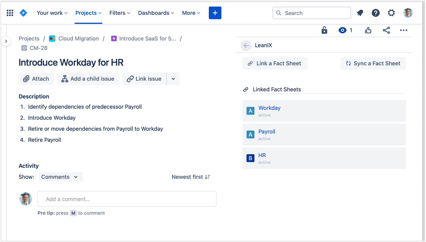Expand the collapsed left sidebar
Screen dimensions: 426x242
click(6, 41)
